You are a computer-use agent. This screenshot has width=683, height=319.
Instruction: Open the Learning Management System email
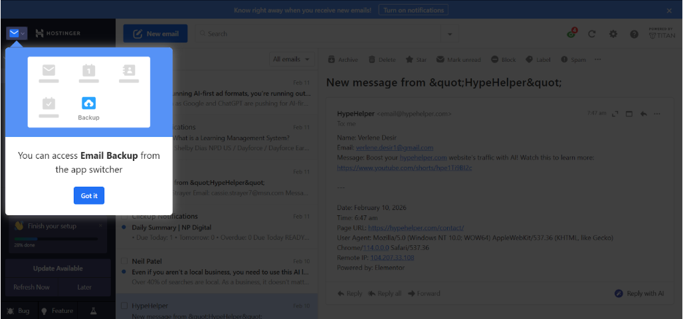[217, 138]
